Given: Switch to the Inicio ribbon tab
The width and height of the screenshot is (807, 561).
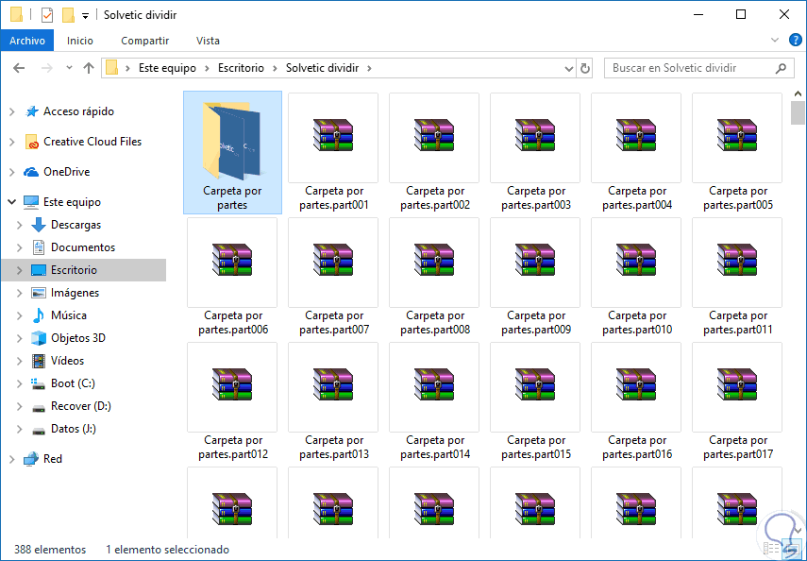Looking at the screenshot, I should [80, 41].
